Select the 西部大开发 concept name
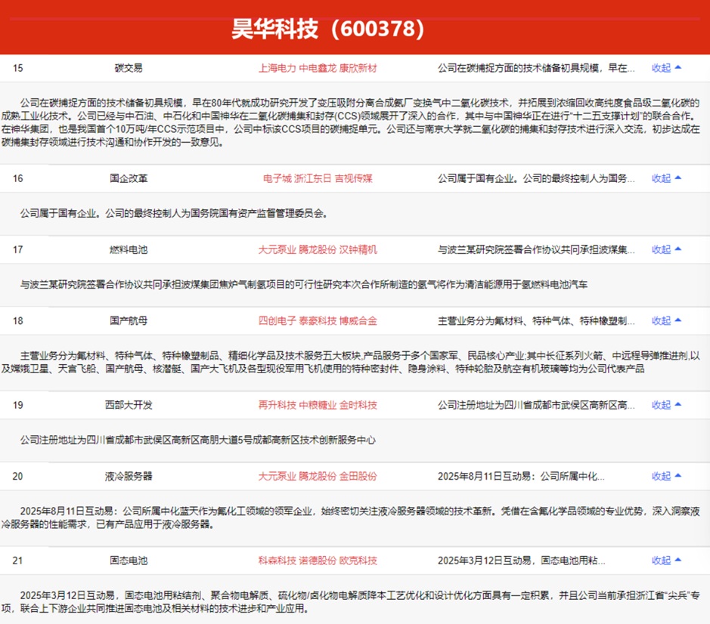The image size is (710, 624). [x=129, y=405]
